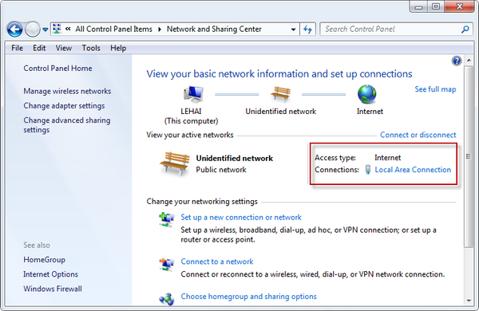Viewport: 479px width, 311px height.
Task: Open the File menu
Action: (x=17, y=48)
